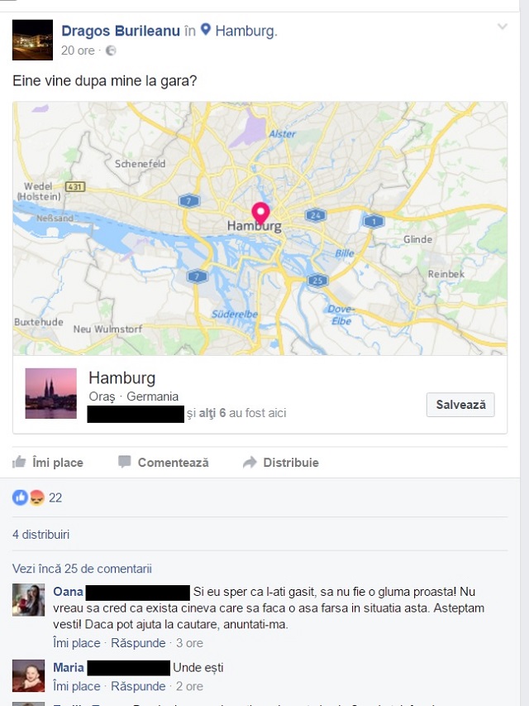Image resolution: width=529 pixels, height=706 pixels.
Task: Open Dragos Burileanu profile link
Action: 121,31
